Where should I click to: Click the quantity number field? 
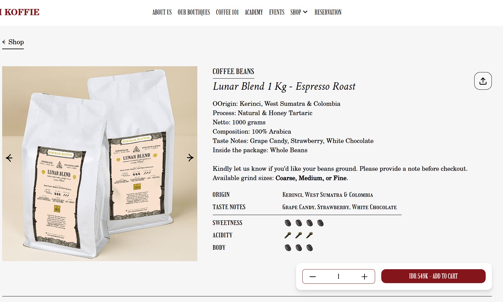point(339,277)
